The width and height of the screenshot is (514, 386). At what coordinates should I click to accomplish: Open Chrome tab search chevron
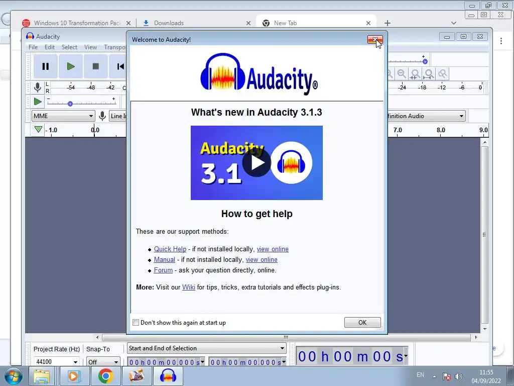pos(454,23)
